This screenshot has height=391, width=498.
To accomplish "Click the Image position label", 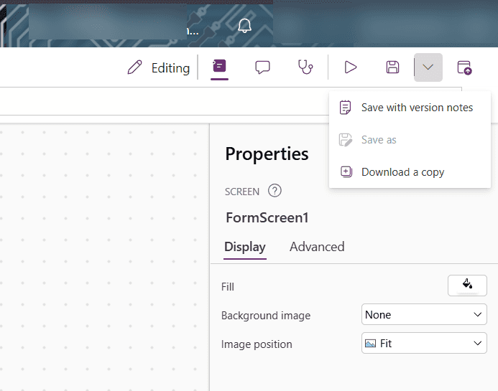I will pyautogui.click(x=257, y=344).
